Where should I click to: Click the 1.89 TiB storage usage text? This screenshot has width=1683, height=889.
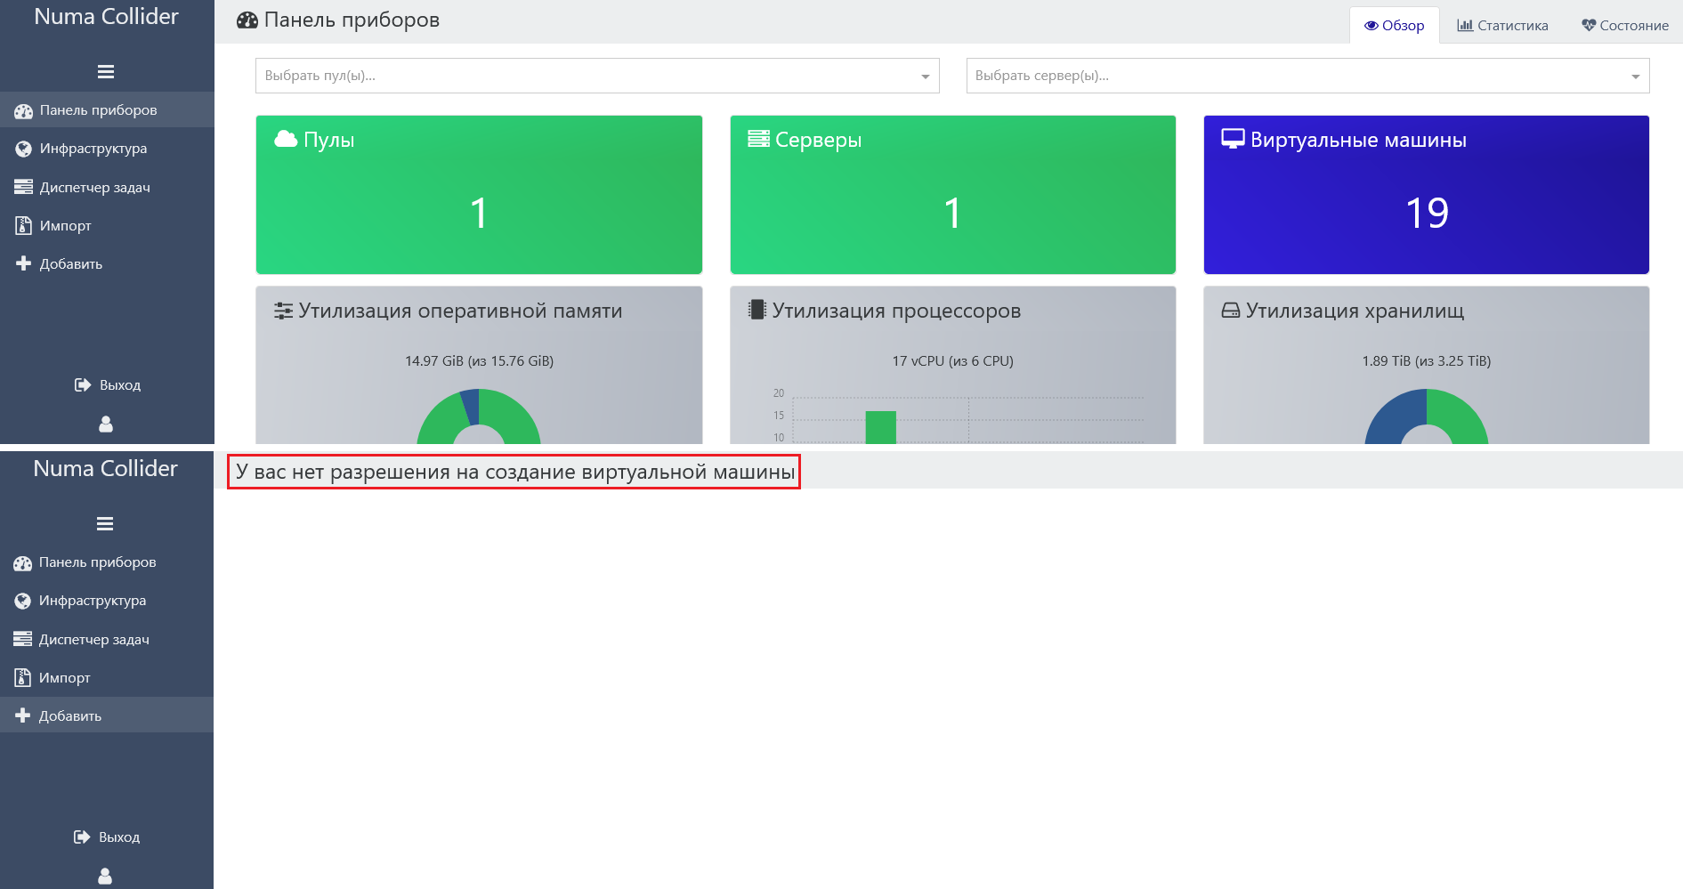[1426, 360]
